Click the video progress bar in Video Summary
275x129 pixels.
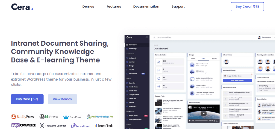(201, 121)
